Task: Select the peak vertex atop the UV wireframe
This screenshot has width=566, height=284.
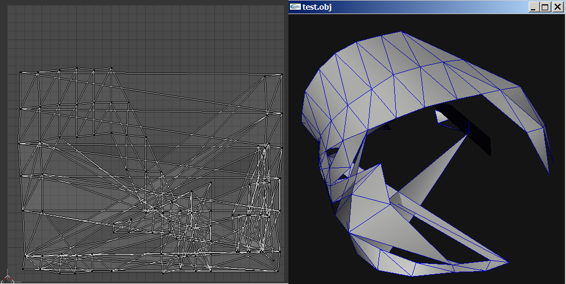Action: [x=111, y=68]
